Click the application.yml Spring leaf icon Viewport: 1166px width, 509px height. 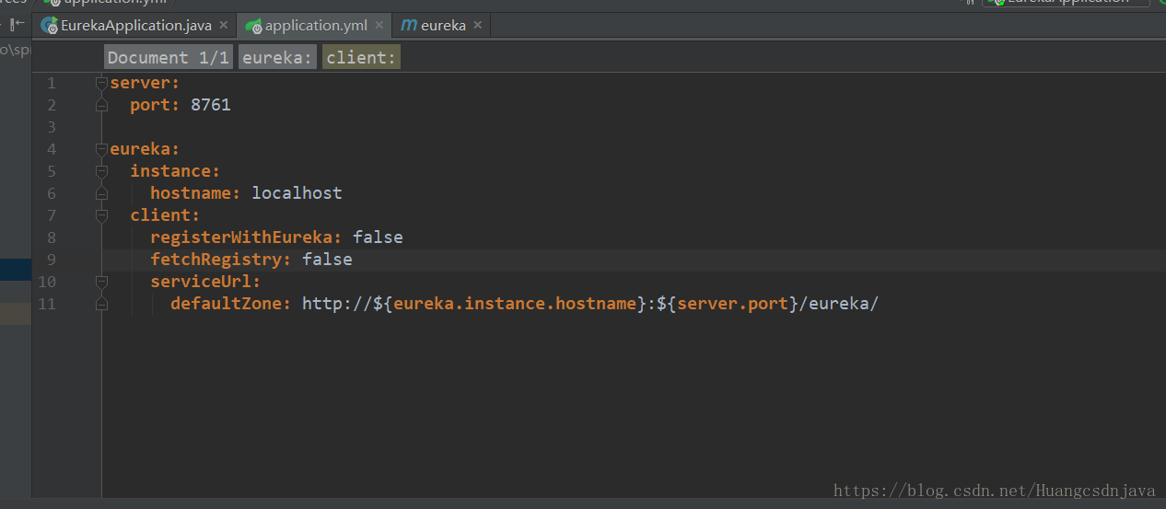point(253,26)
